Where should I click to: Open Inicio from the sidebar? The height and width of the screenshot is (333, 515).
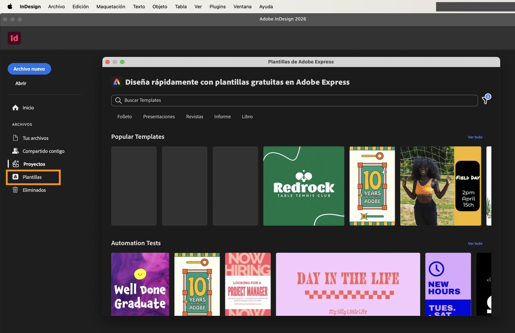[28, 108]
